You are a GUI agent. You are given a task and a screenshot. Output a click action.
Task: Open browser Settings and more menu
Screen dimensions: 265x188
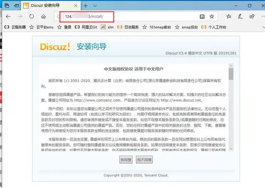pyautogui.click(x=263, y=17)
